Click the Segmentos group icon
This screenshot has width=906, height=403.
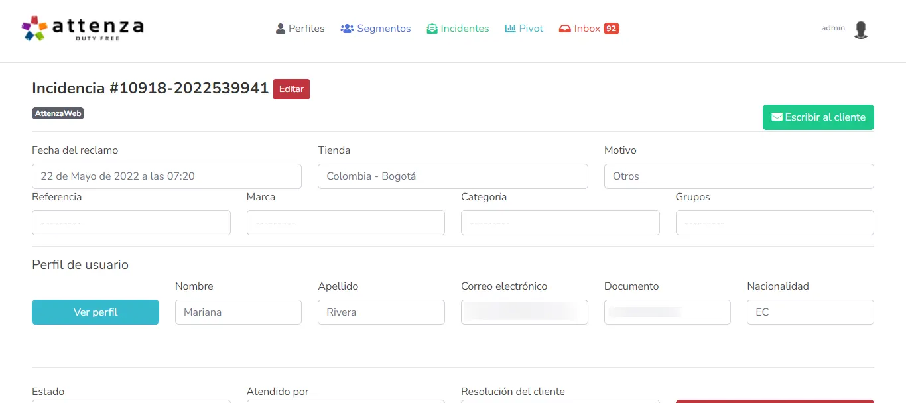coord(347,29)
